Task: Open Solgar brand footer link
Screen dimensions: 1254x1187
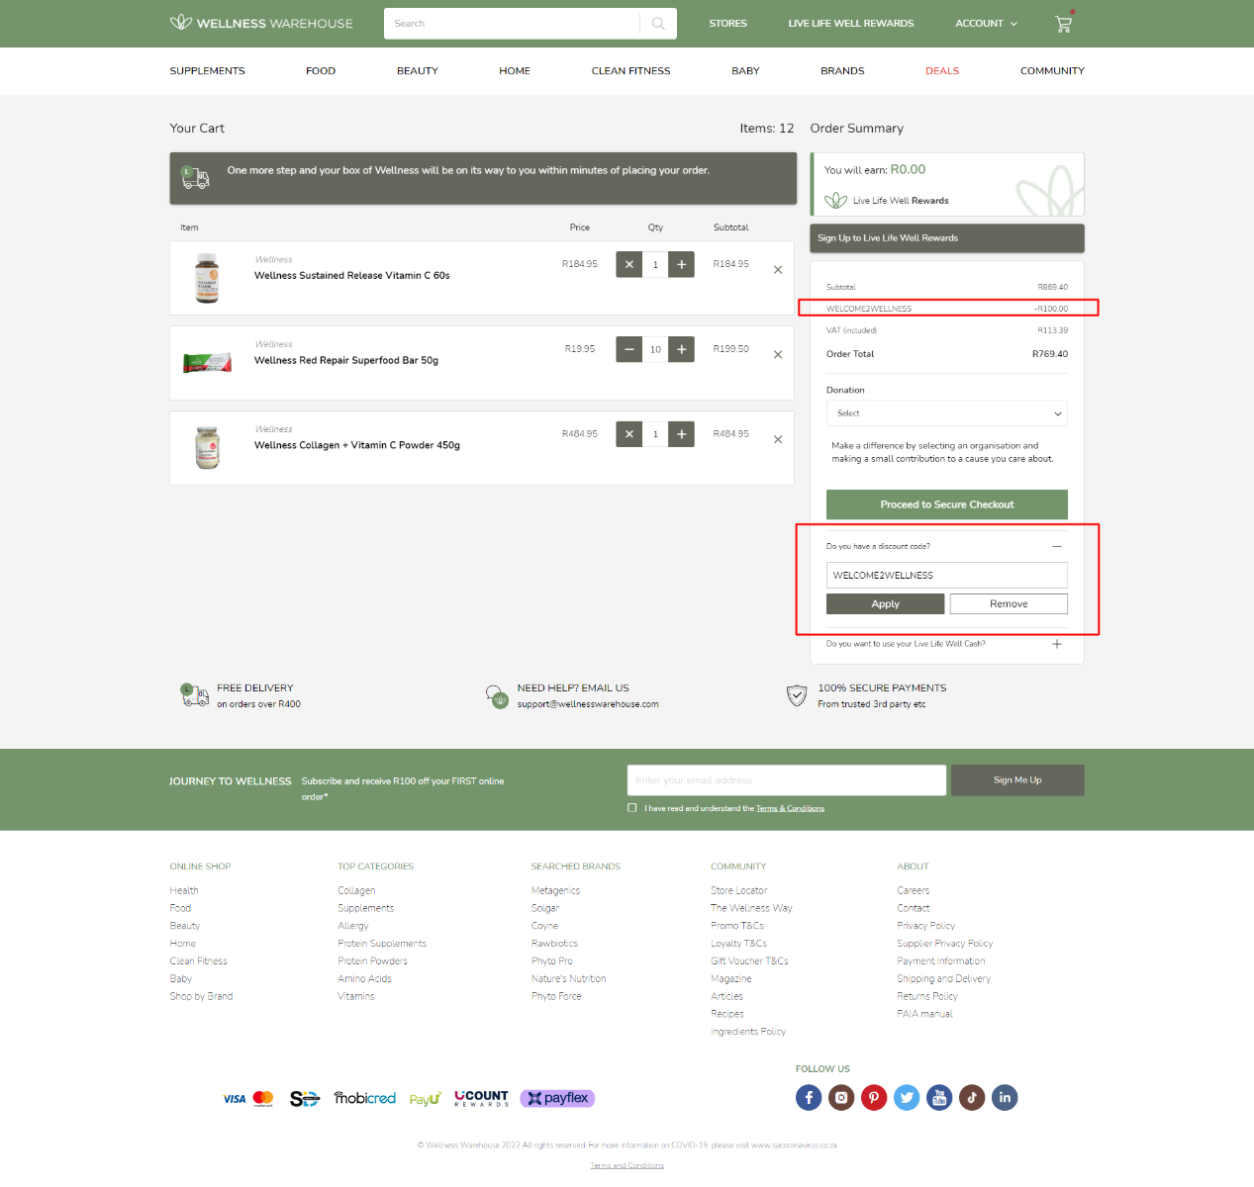Action: click(x=544, y=909)
